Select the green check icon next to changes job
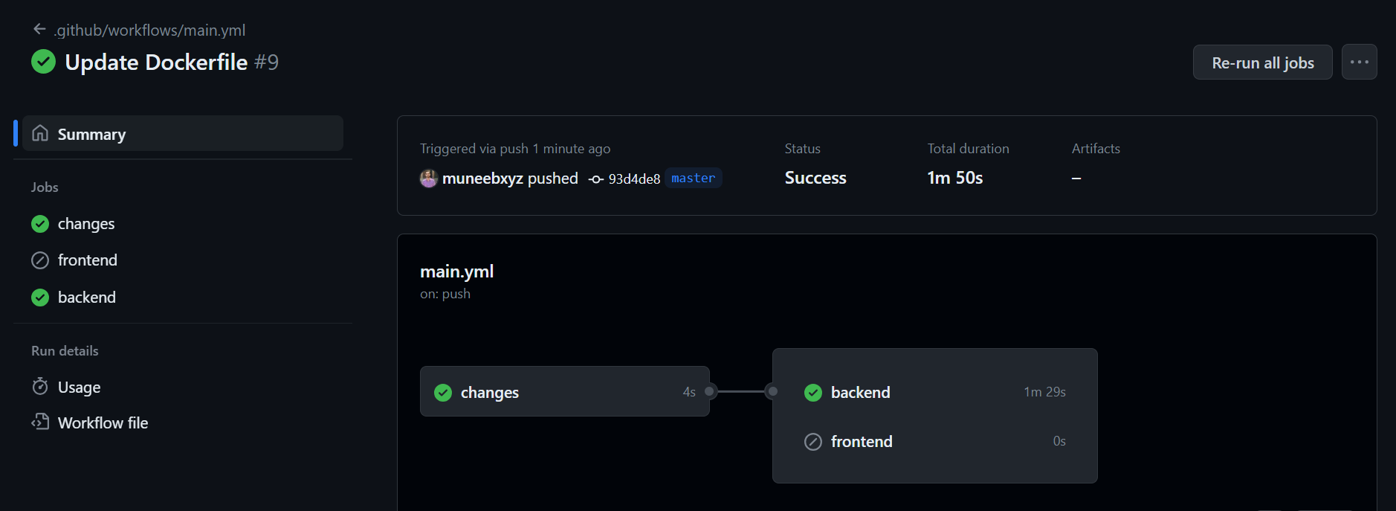This screenshot has width=1396, height=511. pyautogui.click(x=39, y=223)
